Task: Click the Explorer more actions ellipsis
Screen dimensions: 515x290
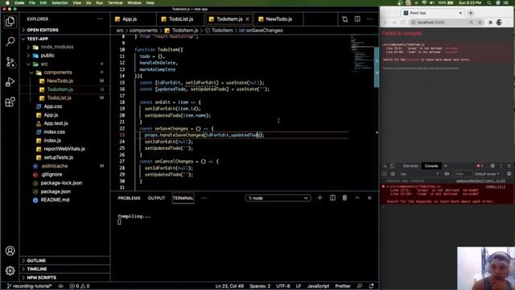Action: coord(100,19)
